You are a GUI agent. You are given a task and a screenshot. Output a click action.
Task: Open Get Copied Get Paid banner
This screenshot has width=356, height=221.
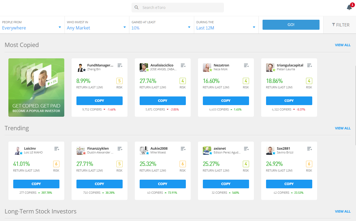point(36,88)
